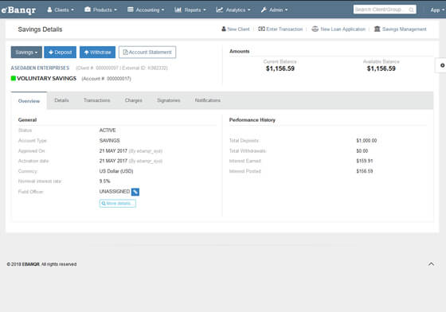Open the App dropdown
Screen dimensions: 446x312
[437, 10]
